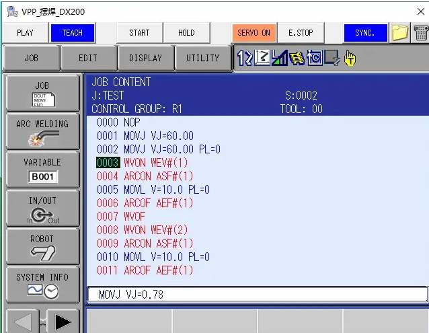429x333 pixels.
Task: Click the TOOL: 00 field
Action: [x=301, y=109]
